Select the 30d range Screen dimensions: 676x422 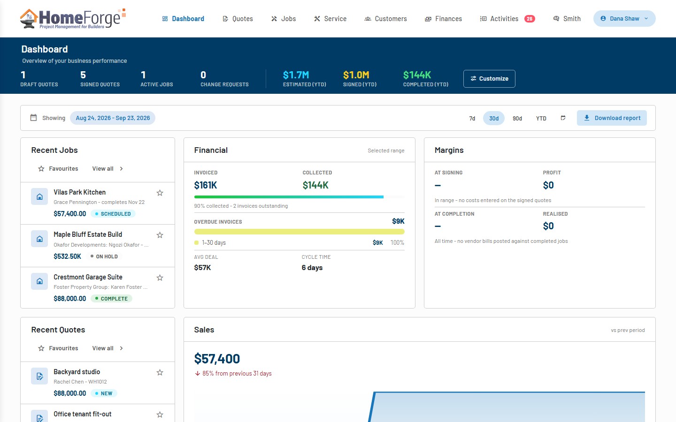494,118
